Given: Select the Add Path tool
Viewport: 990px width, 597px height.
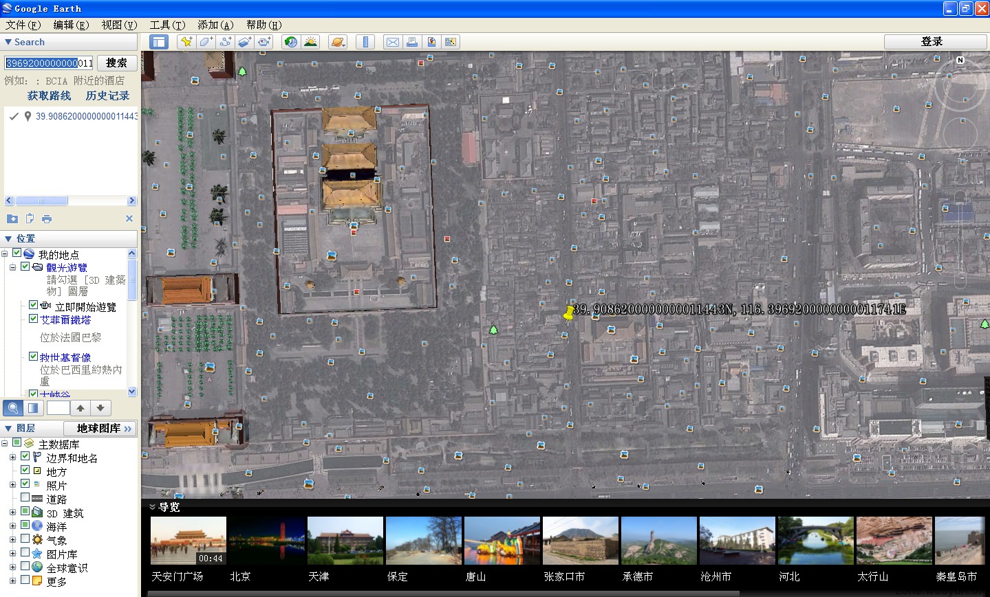Looking at the screenshot, I should pos(225,42).
